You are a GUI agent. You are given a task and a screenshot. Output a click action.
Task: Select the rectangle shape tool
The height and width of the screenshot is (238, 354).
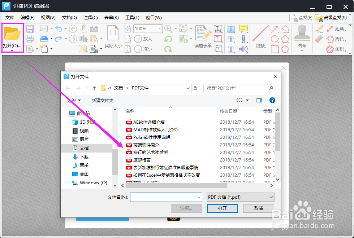[x=275, y=49]
